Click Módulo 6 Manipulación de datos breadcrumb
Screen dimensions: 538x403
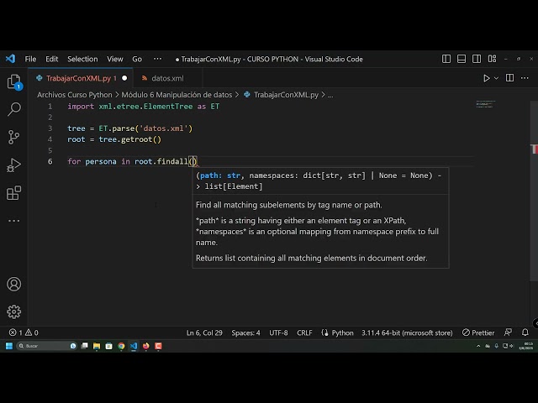click(177, 95)
